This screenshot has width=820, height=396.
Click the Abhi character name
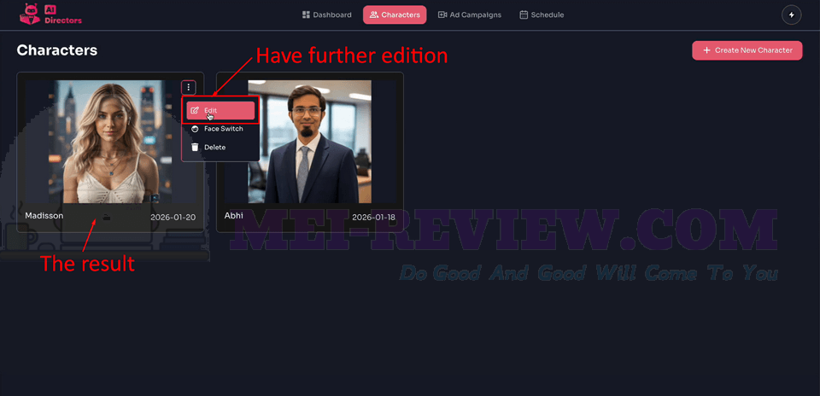pos(234,215)
